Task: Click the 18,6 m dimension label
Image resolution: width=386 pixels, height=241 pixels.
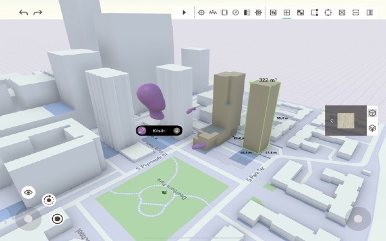Action: point(246,153)
